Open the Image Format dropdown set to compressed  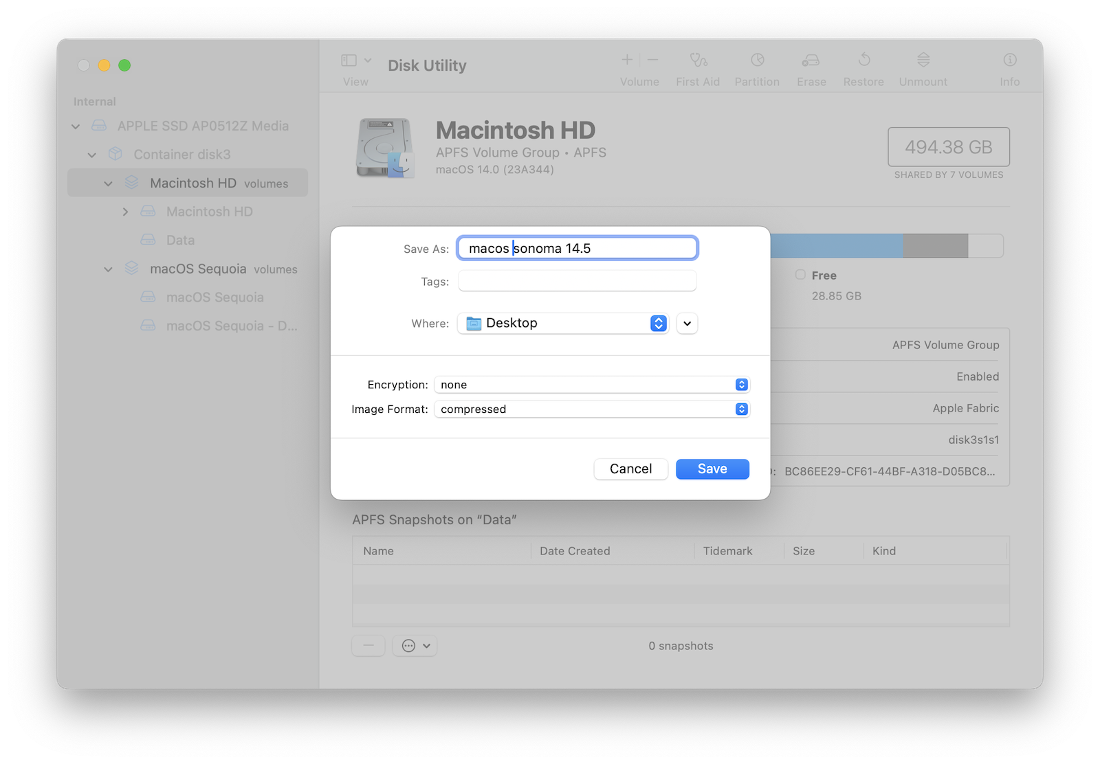pyautogui.click(x=592, y=409)
